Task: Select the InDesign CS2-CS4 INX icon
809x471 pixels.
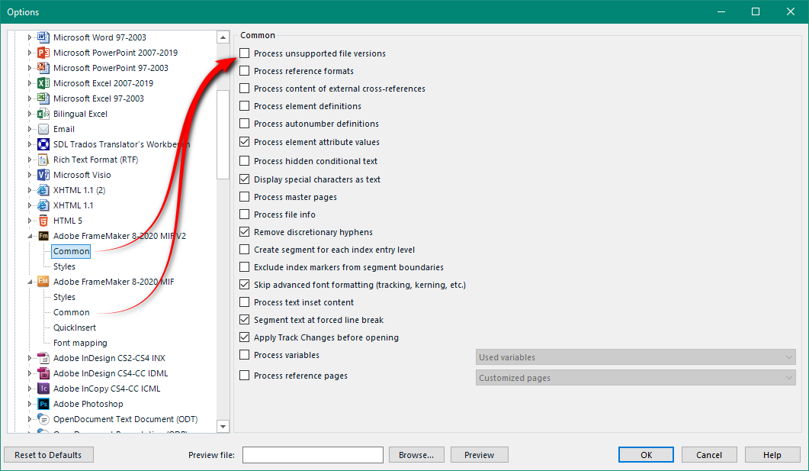Action: click(44, 358)
